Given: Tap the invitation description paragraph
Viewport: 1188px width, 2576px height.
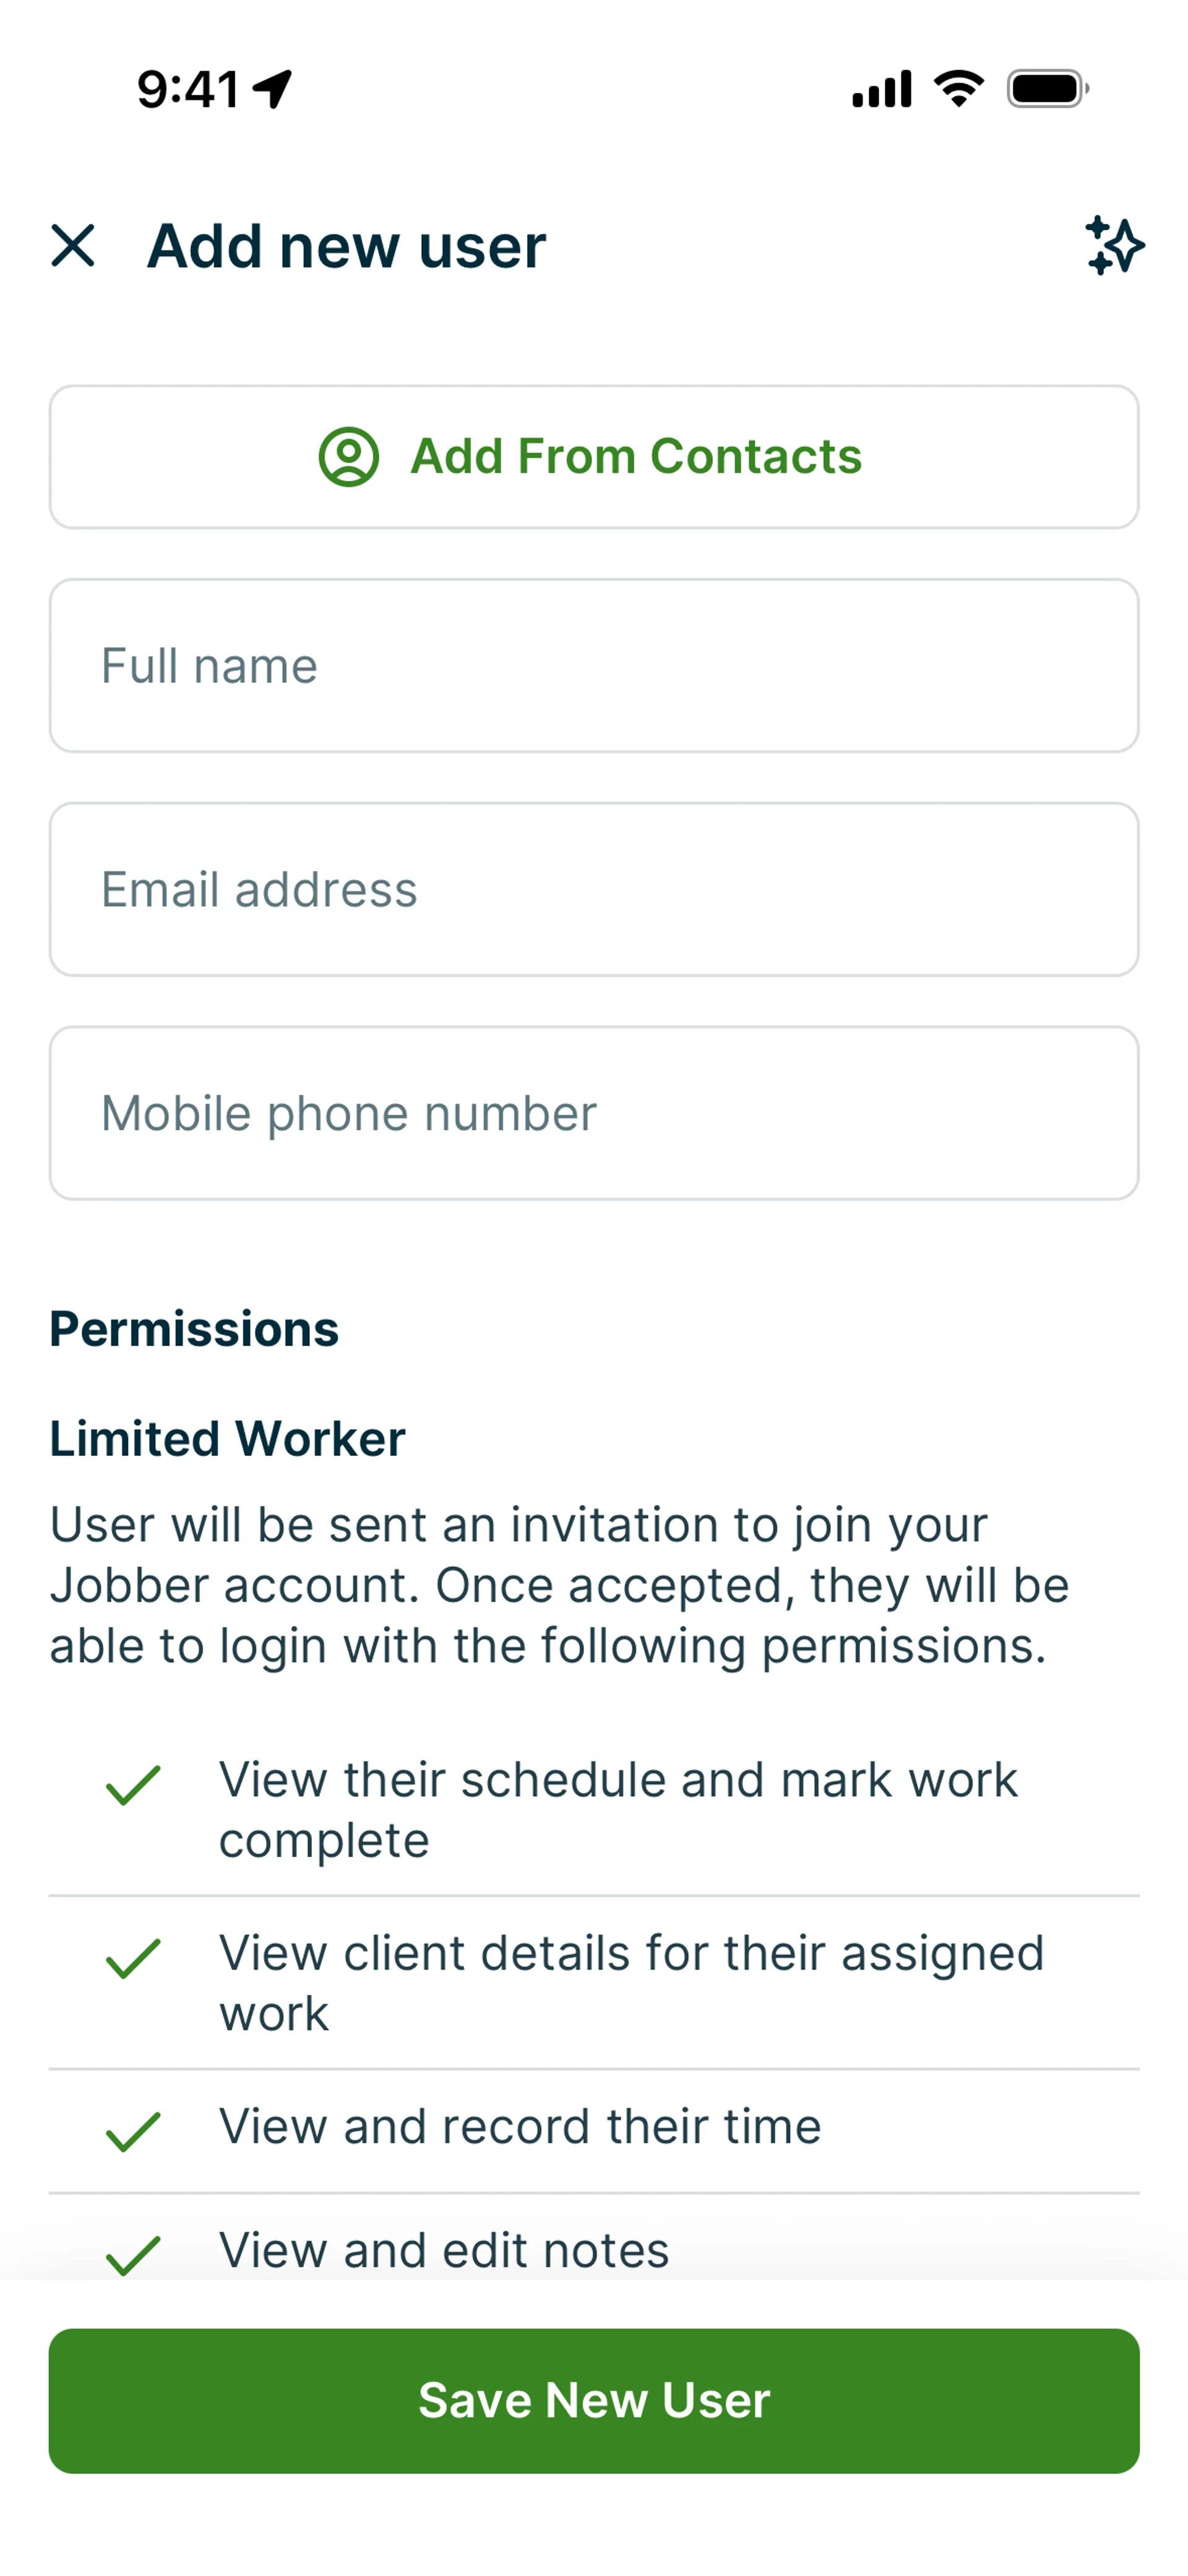Looking at the screenshot, I should (x=560, y=1585).
